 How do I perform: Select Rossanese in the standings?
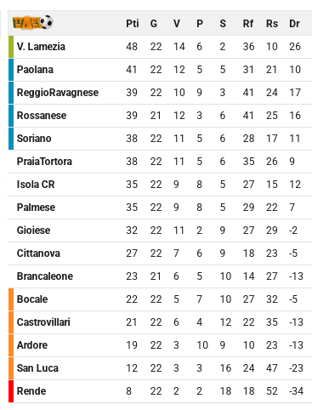(x=42, y=116)
